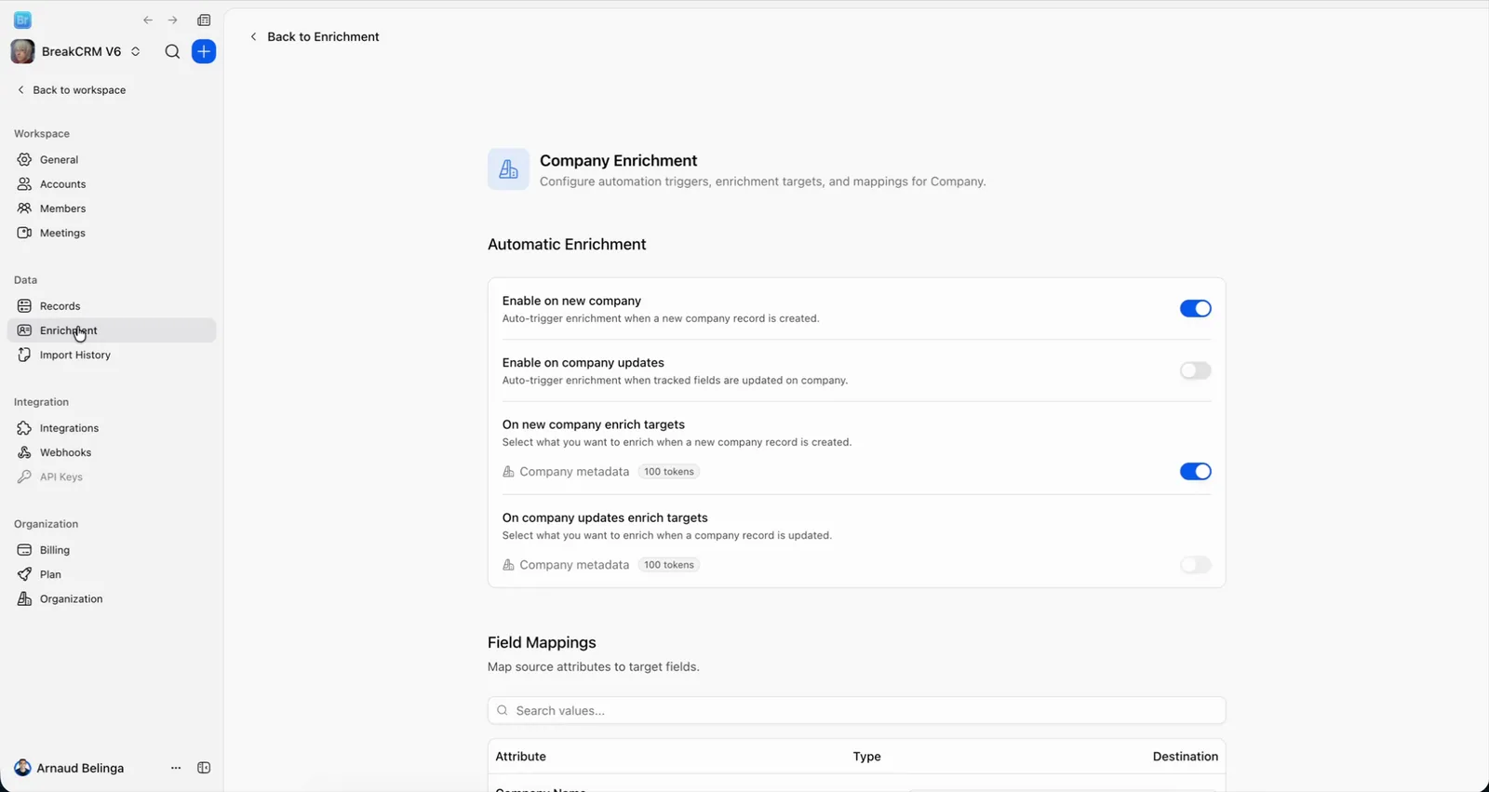Open the Webhooks page
Viewport: 1489px width, 792px height.
[112, 452]
